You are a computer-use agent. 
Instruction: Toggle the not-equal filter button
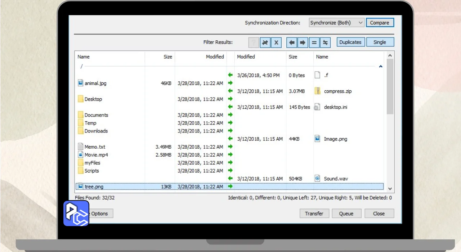[x=325, y=42]
